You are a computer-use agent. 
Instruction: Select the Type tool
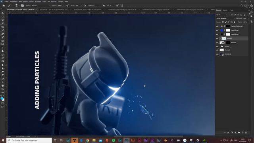[x=3, y=75]
